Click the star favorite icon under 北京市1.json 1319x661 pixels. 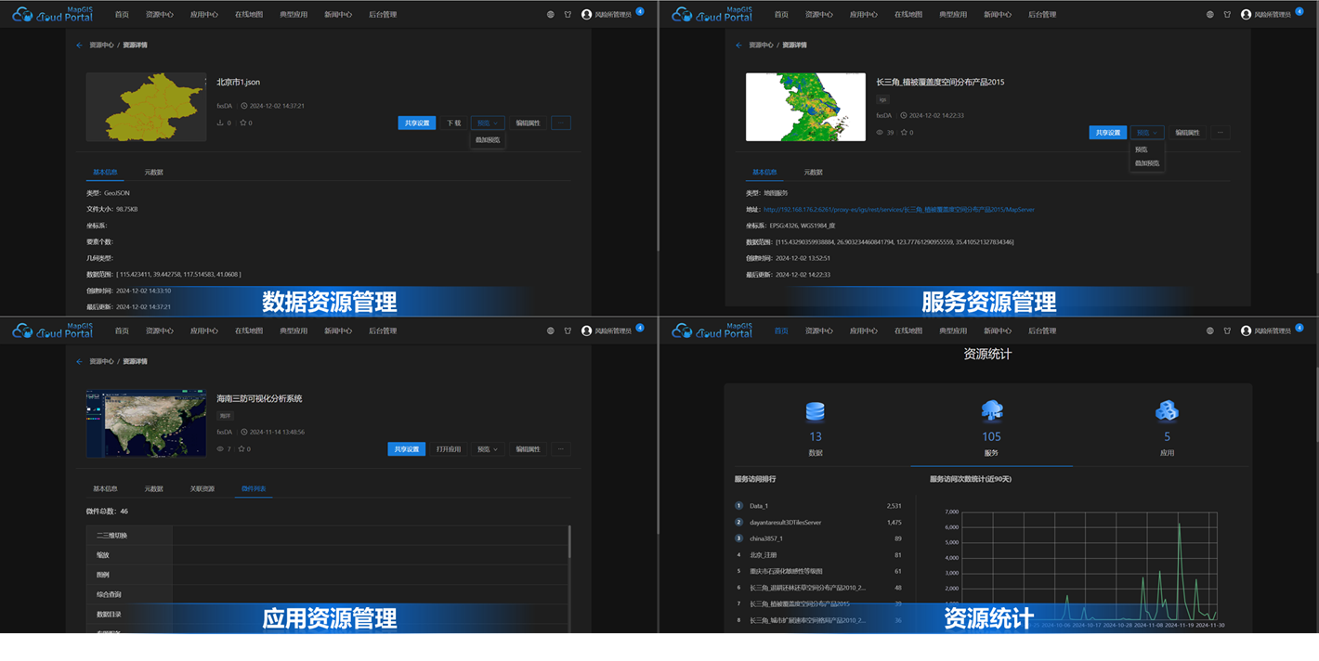click(243, 123)
